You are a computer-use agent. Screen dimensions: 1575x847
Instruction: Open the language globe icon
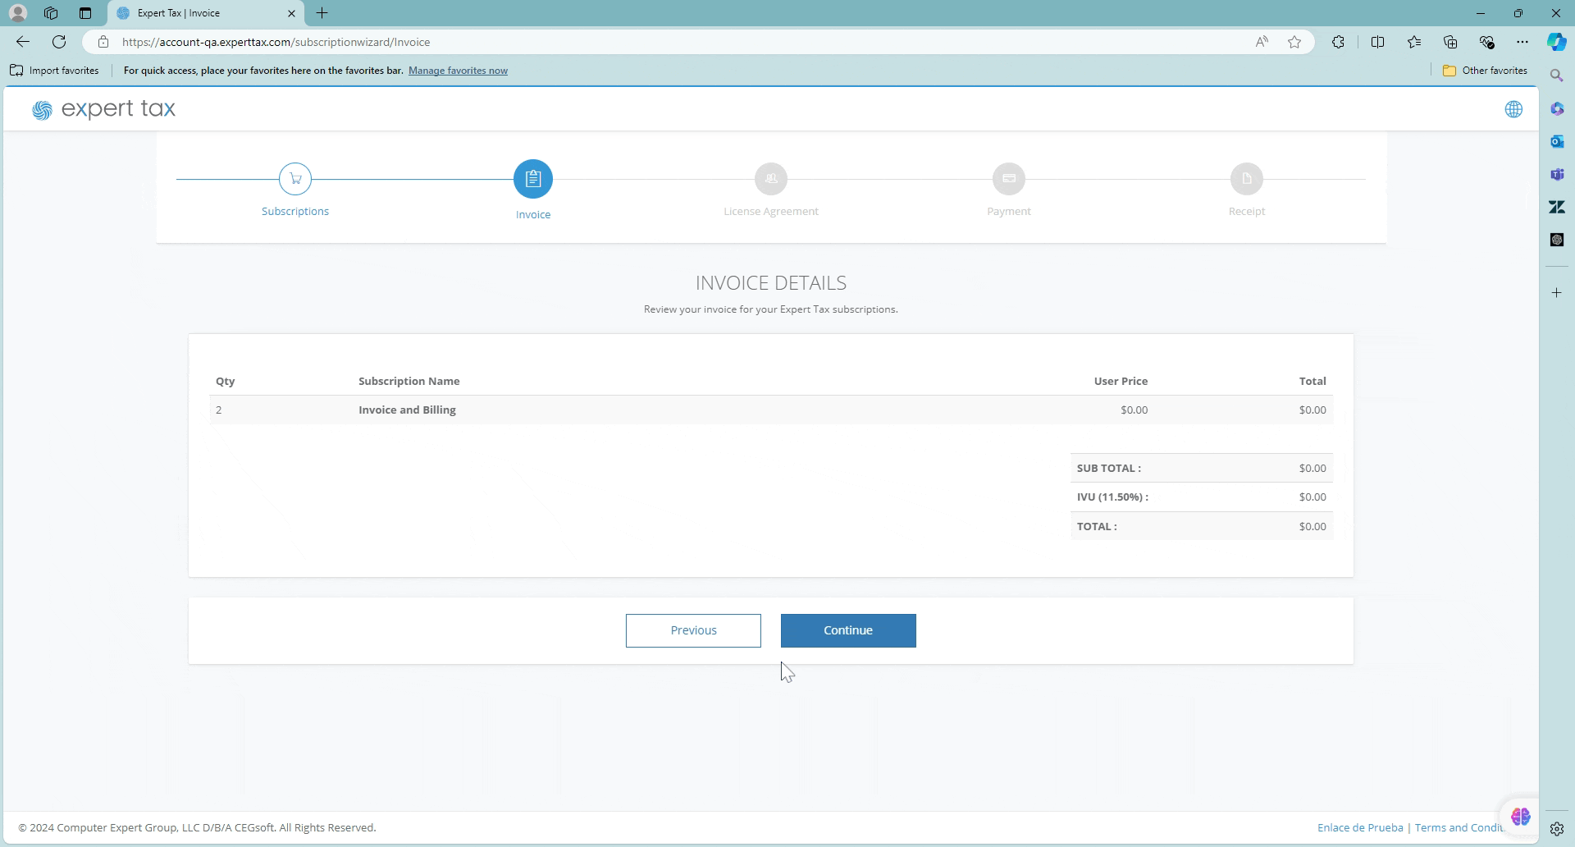coord(1513,109)
